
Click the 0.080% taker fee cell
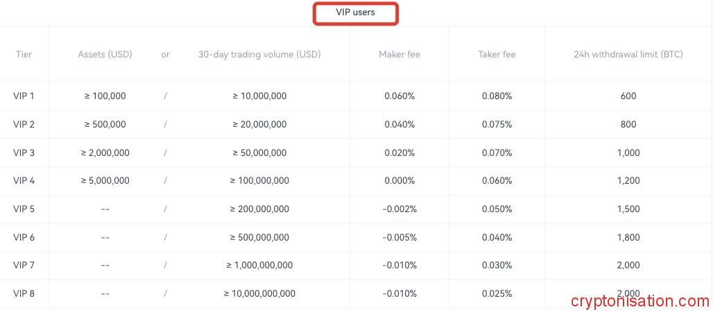click(497, 96)
